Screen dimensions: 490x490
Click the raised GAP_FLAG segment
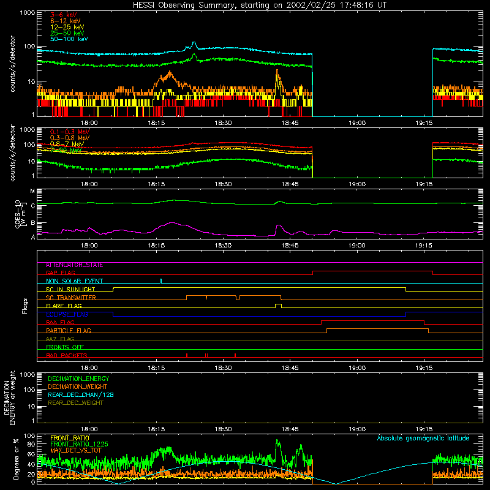[372, 271]
